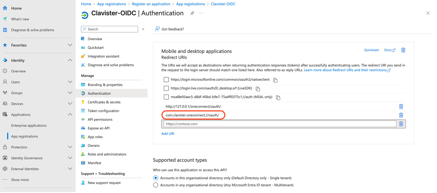Click the Clavister-OIDC breadcrumb
Image resolution: width=437 pixels, height=193 pixels.
pos(223,4)
